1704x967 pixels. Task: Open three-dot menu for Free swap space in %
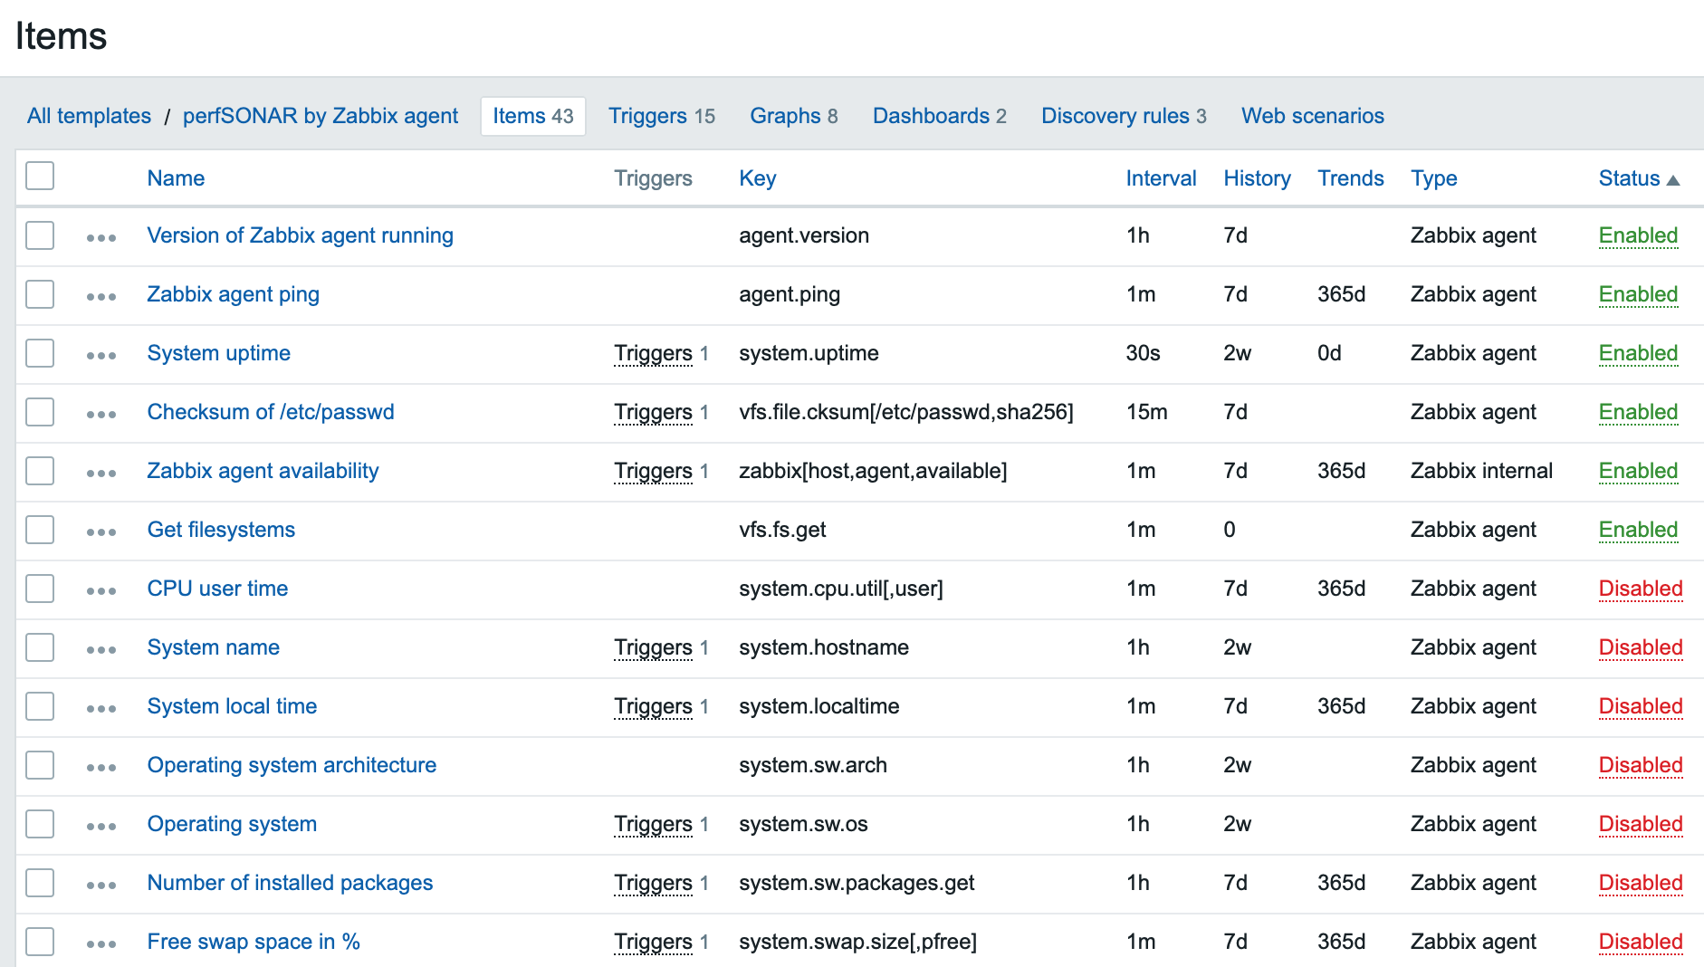[101, 943]
